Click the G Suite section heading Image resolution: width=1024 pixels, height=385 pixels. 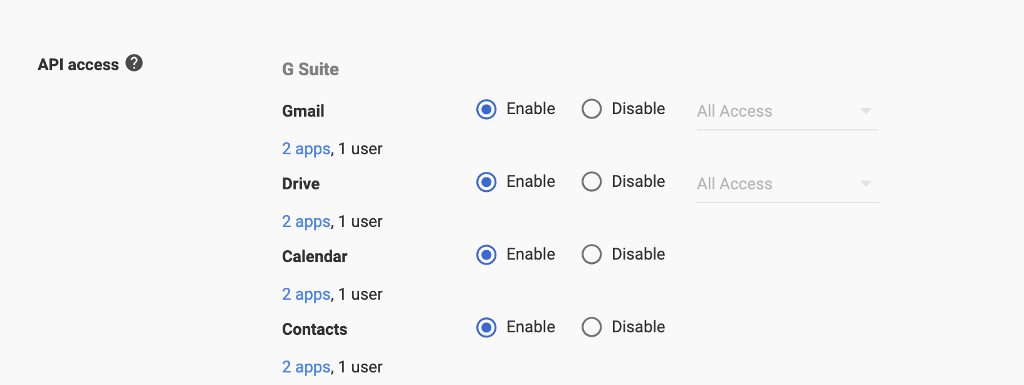(x=310, y=69)
